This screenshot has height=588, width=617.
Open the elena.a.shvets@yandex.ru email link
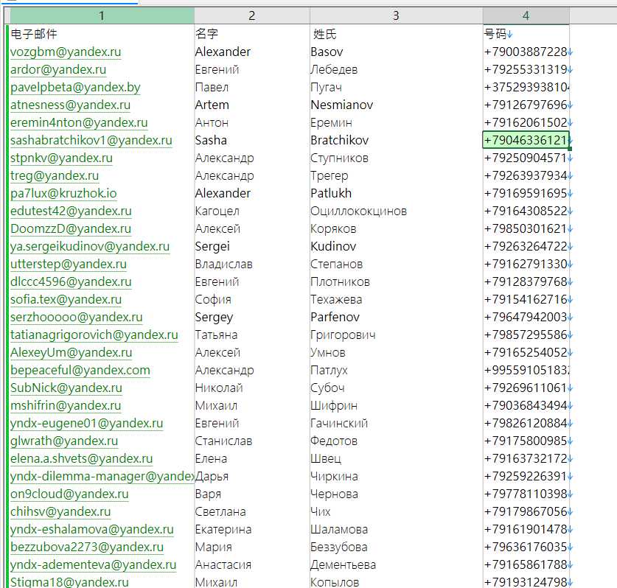pos(81,459)
